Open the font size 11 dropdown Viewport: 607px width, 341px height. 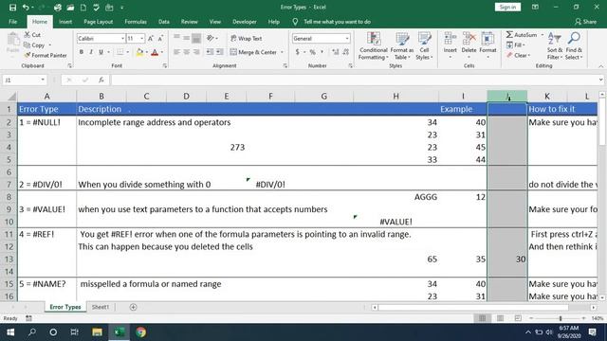142,38
